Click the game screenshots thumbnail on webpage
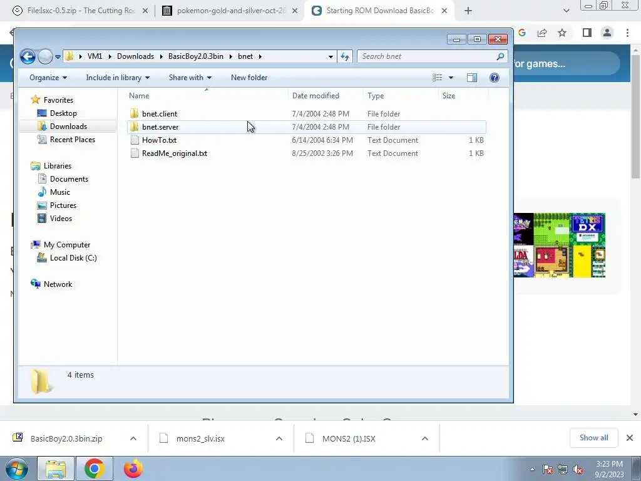 click(559, 246)
